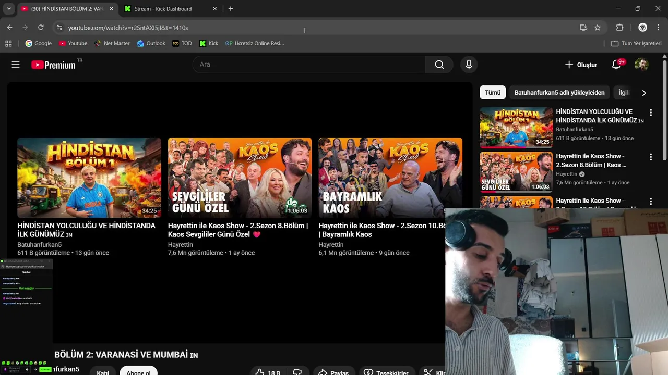The width and height of the screenshot is (668, 375).
Task: Open Tüm Yer İşaretleri bookmarks folder
Action: tap(636, 43)
